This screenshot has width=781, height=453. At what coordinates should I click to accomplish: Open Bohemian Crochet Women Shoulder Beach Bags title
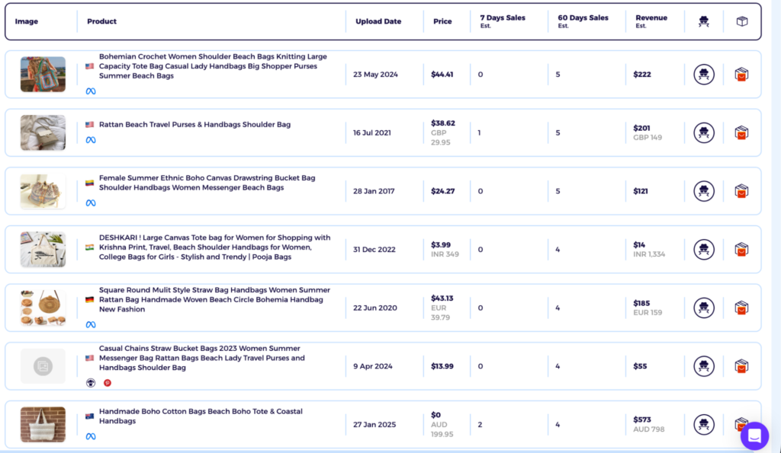coord(213,66)
